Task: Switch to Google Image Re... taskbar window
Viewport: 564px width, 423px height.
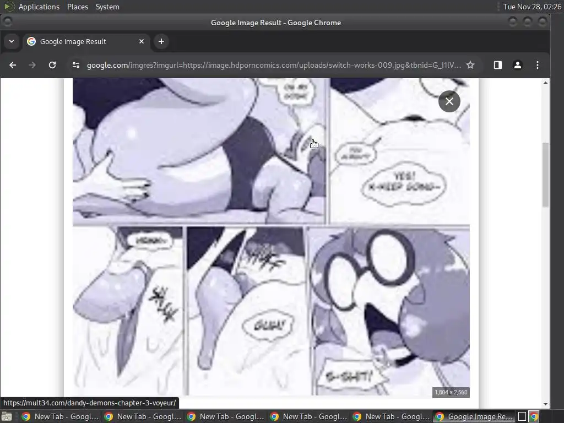Action: (x=474, y=416)
